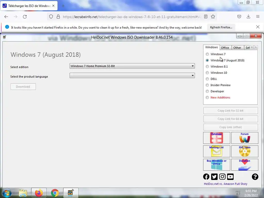264x198 pixels.
Task: Select the Developer radio button
Action: pos(207,91)
